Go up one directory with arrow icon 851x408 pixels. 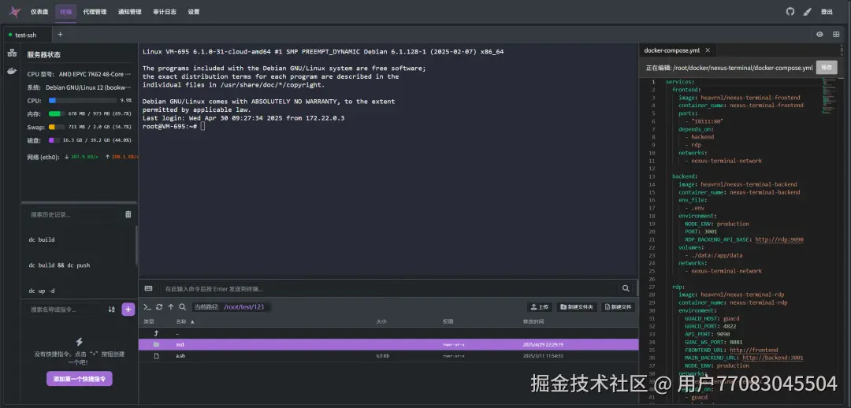point(170,307)
